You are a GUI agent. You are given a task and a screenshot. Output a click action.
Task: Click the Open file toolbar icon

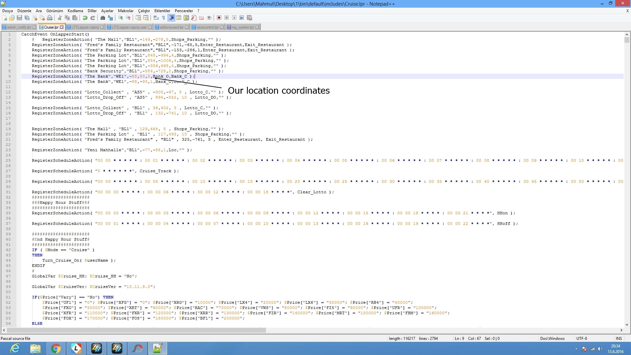pos(12,18)
